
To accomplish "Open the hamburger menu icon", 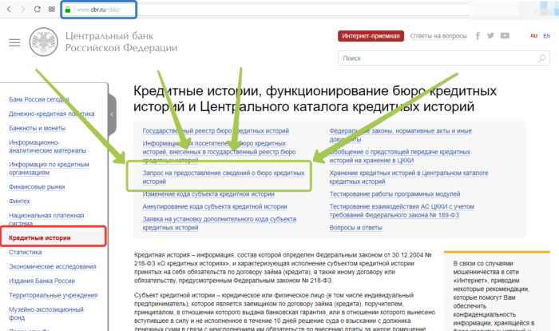I will [14, 42].
